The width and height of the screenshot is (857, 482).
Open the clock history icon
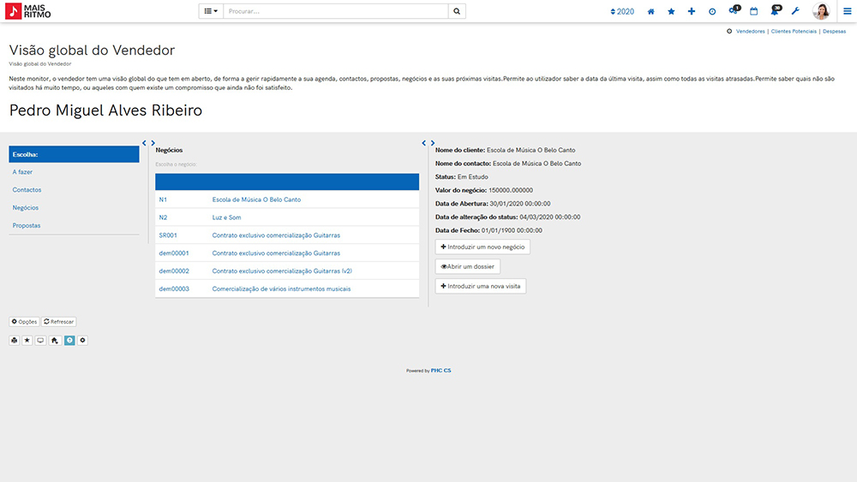pos(712,11)
